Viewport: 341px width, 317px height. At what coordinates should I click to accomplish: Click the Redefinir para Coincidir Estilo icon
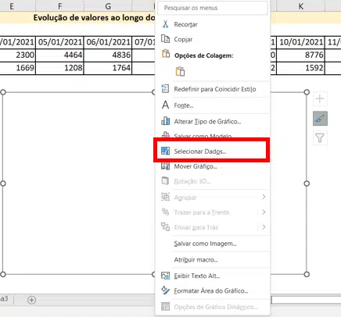coord(165,89)
